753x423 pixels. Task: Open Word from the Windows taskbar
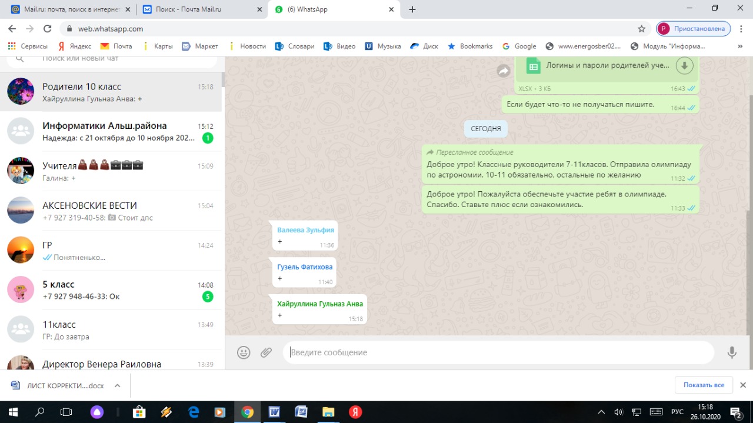coord(274,412)
